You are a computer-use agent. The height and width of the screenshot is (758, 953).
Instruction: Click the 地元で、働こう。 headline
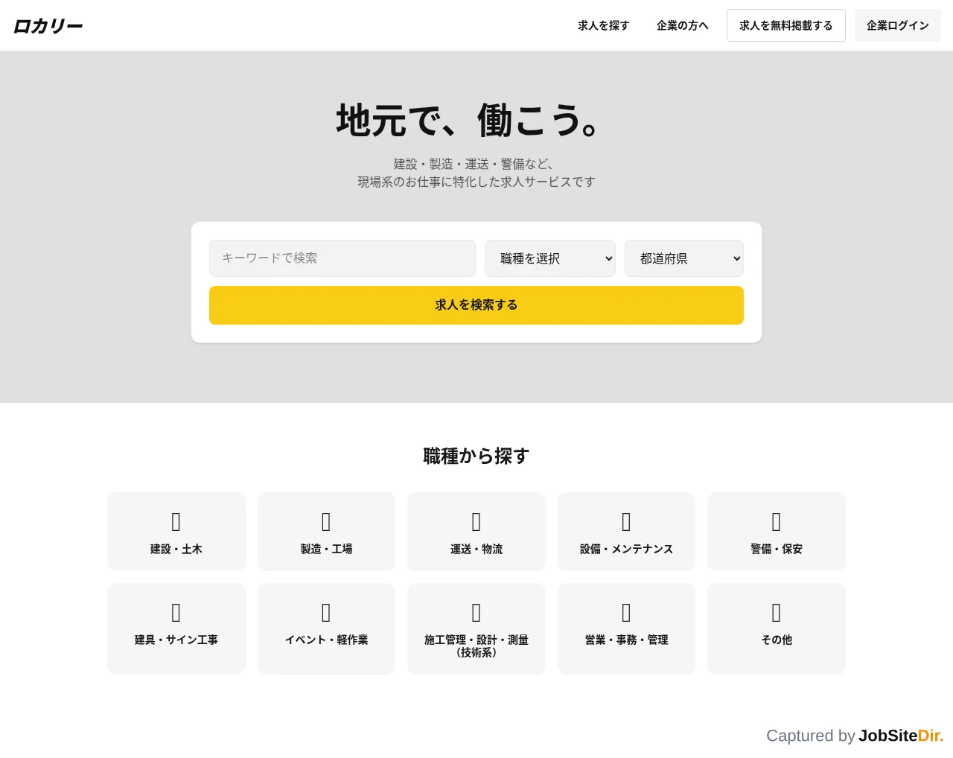coord(468,120)
